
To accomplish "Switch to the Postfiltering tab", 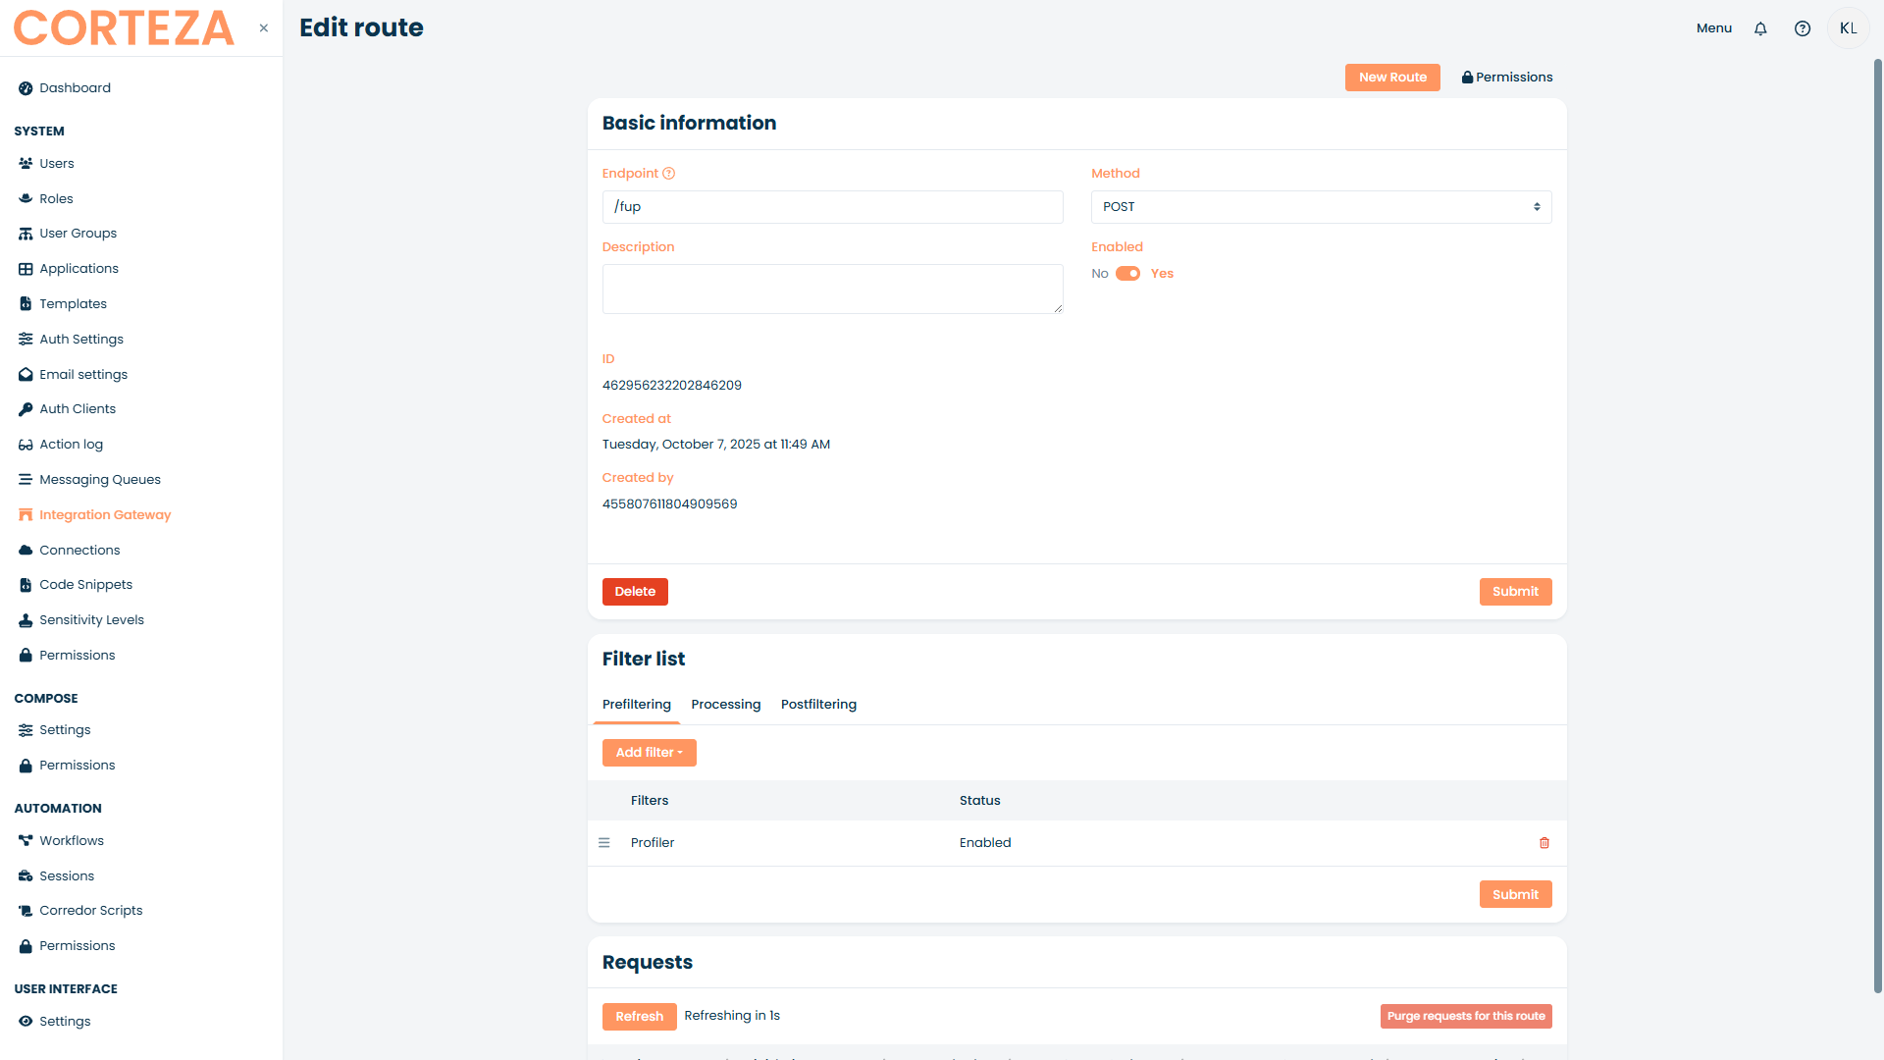I will (x=818, y=705).
